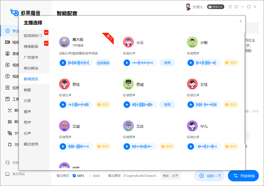Play voice preview for 趣大姐
Viewport: 264px width, 186px height.
click(63, 63)
